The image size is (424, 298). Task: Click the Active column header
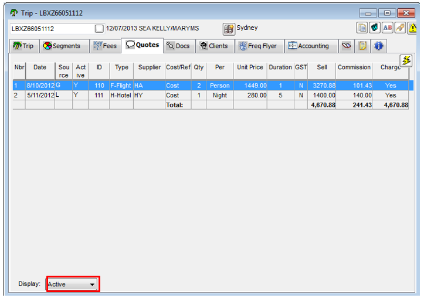[80, 71]
